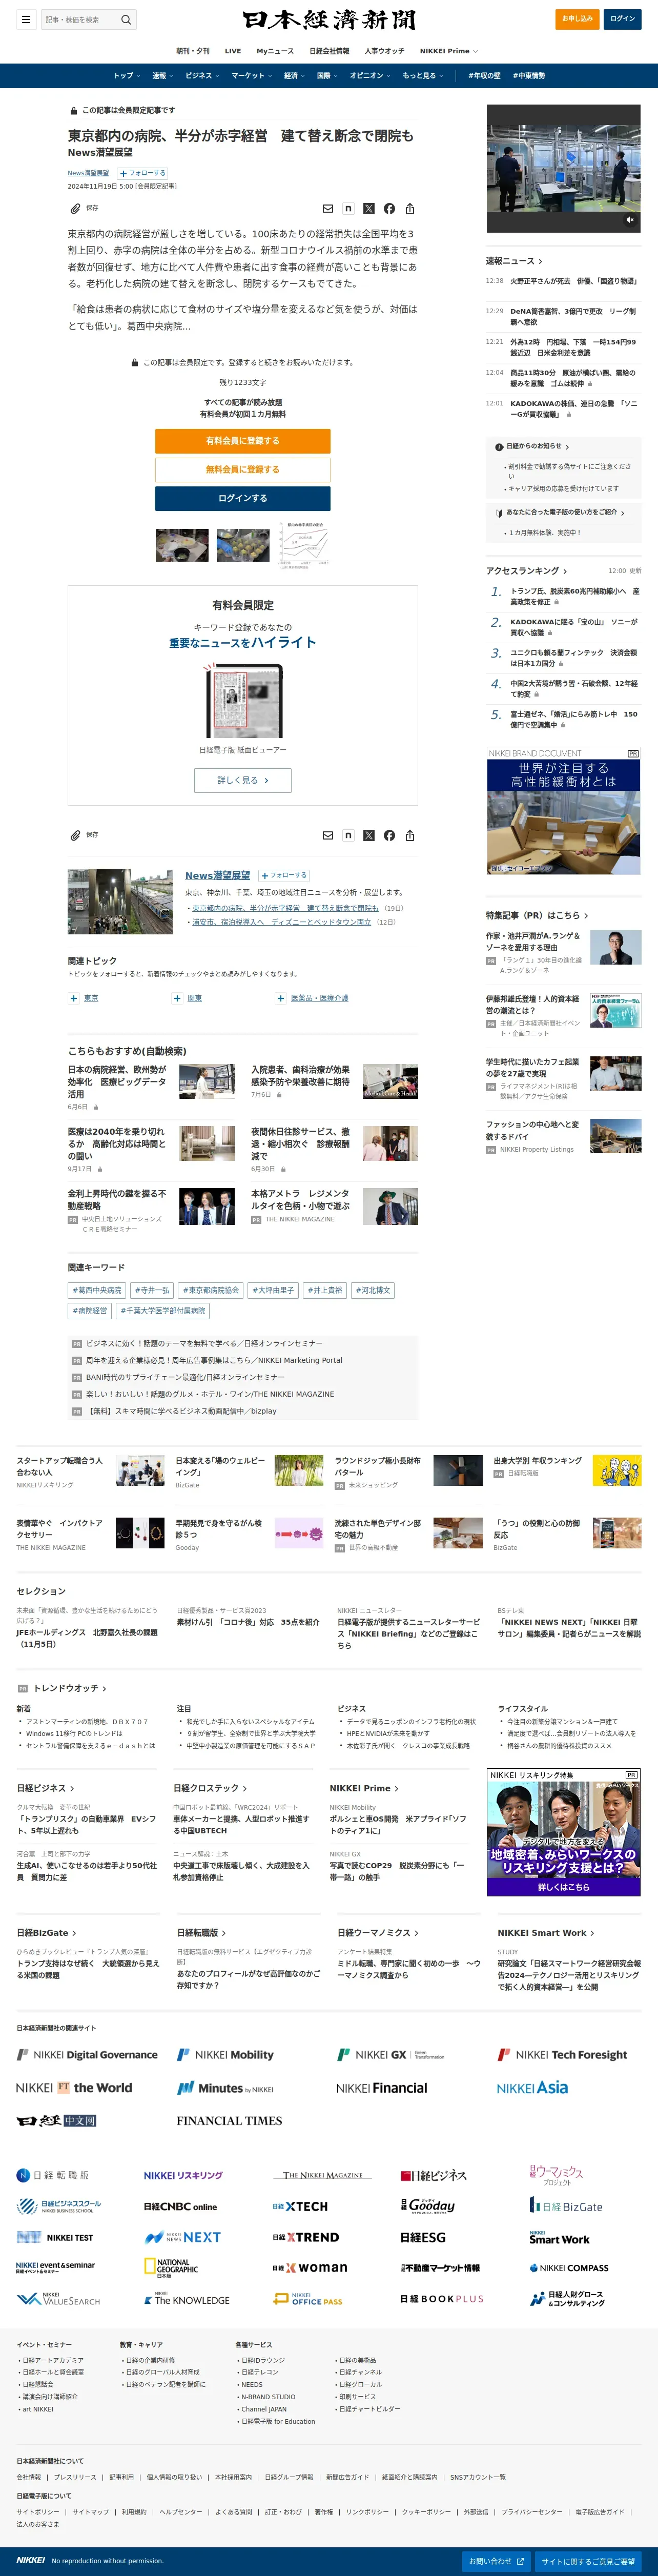The image size is (658, 2576).
Task: Follow the 東京 topic plus icon
Action: [x=74, y=998]
